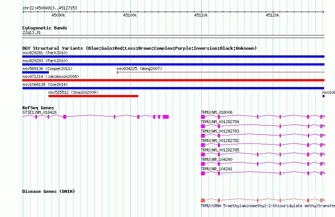Open the nsv829293 (Park2010) variant label
The height and width of the screenshot is (217, 335).
(x=45, y=61)
